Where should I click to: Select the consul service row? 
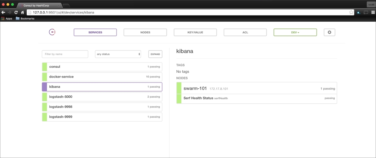(x=102, y=67)
